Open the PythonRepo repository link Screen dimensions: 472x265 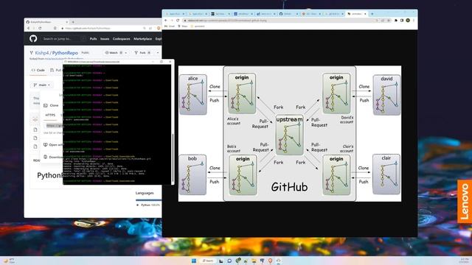pos(65,53)
